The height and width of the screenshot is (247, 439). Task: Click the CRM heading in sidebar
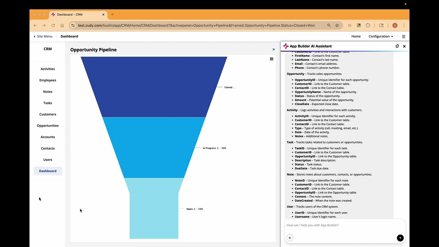(48, 49)
